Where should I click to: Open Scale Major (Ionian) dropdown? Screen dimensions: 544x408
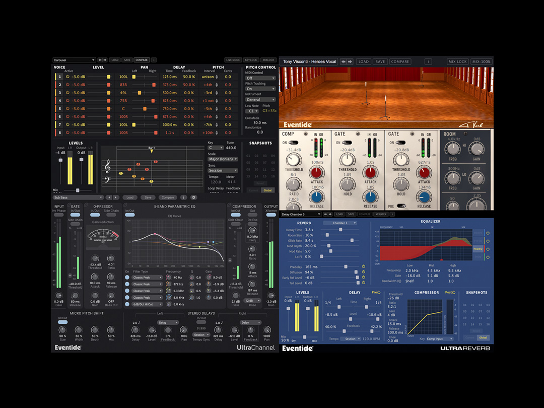(223, 159)
